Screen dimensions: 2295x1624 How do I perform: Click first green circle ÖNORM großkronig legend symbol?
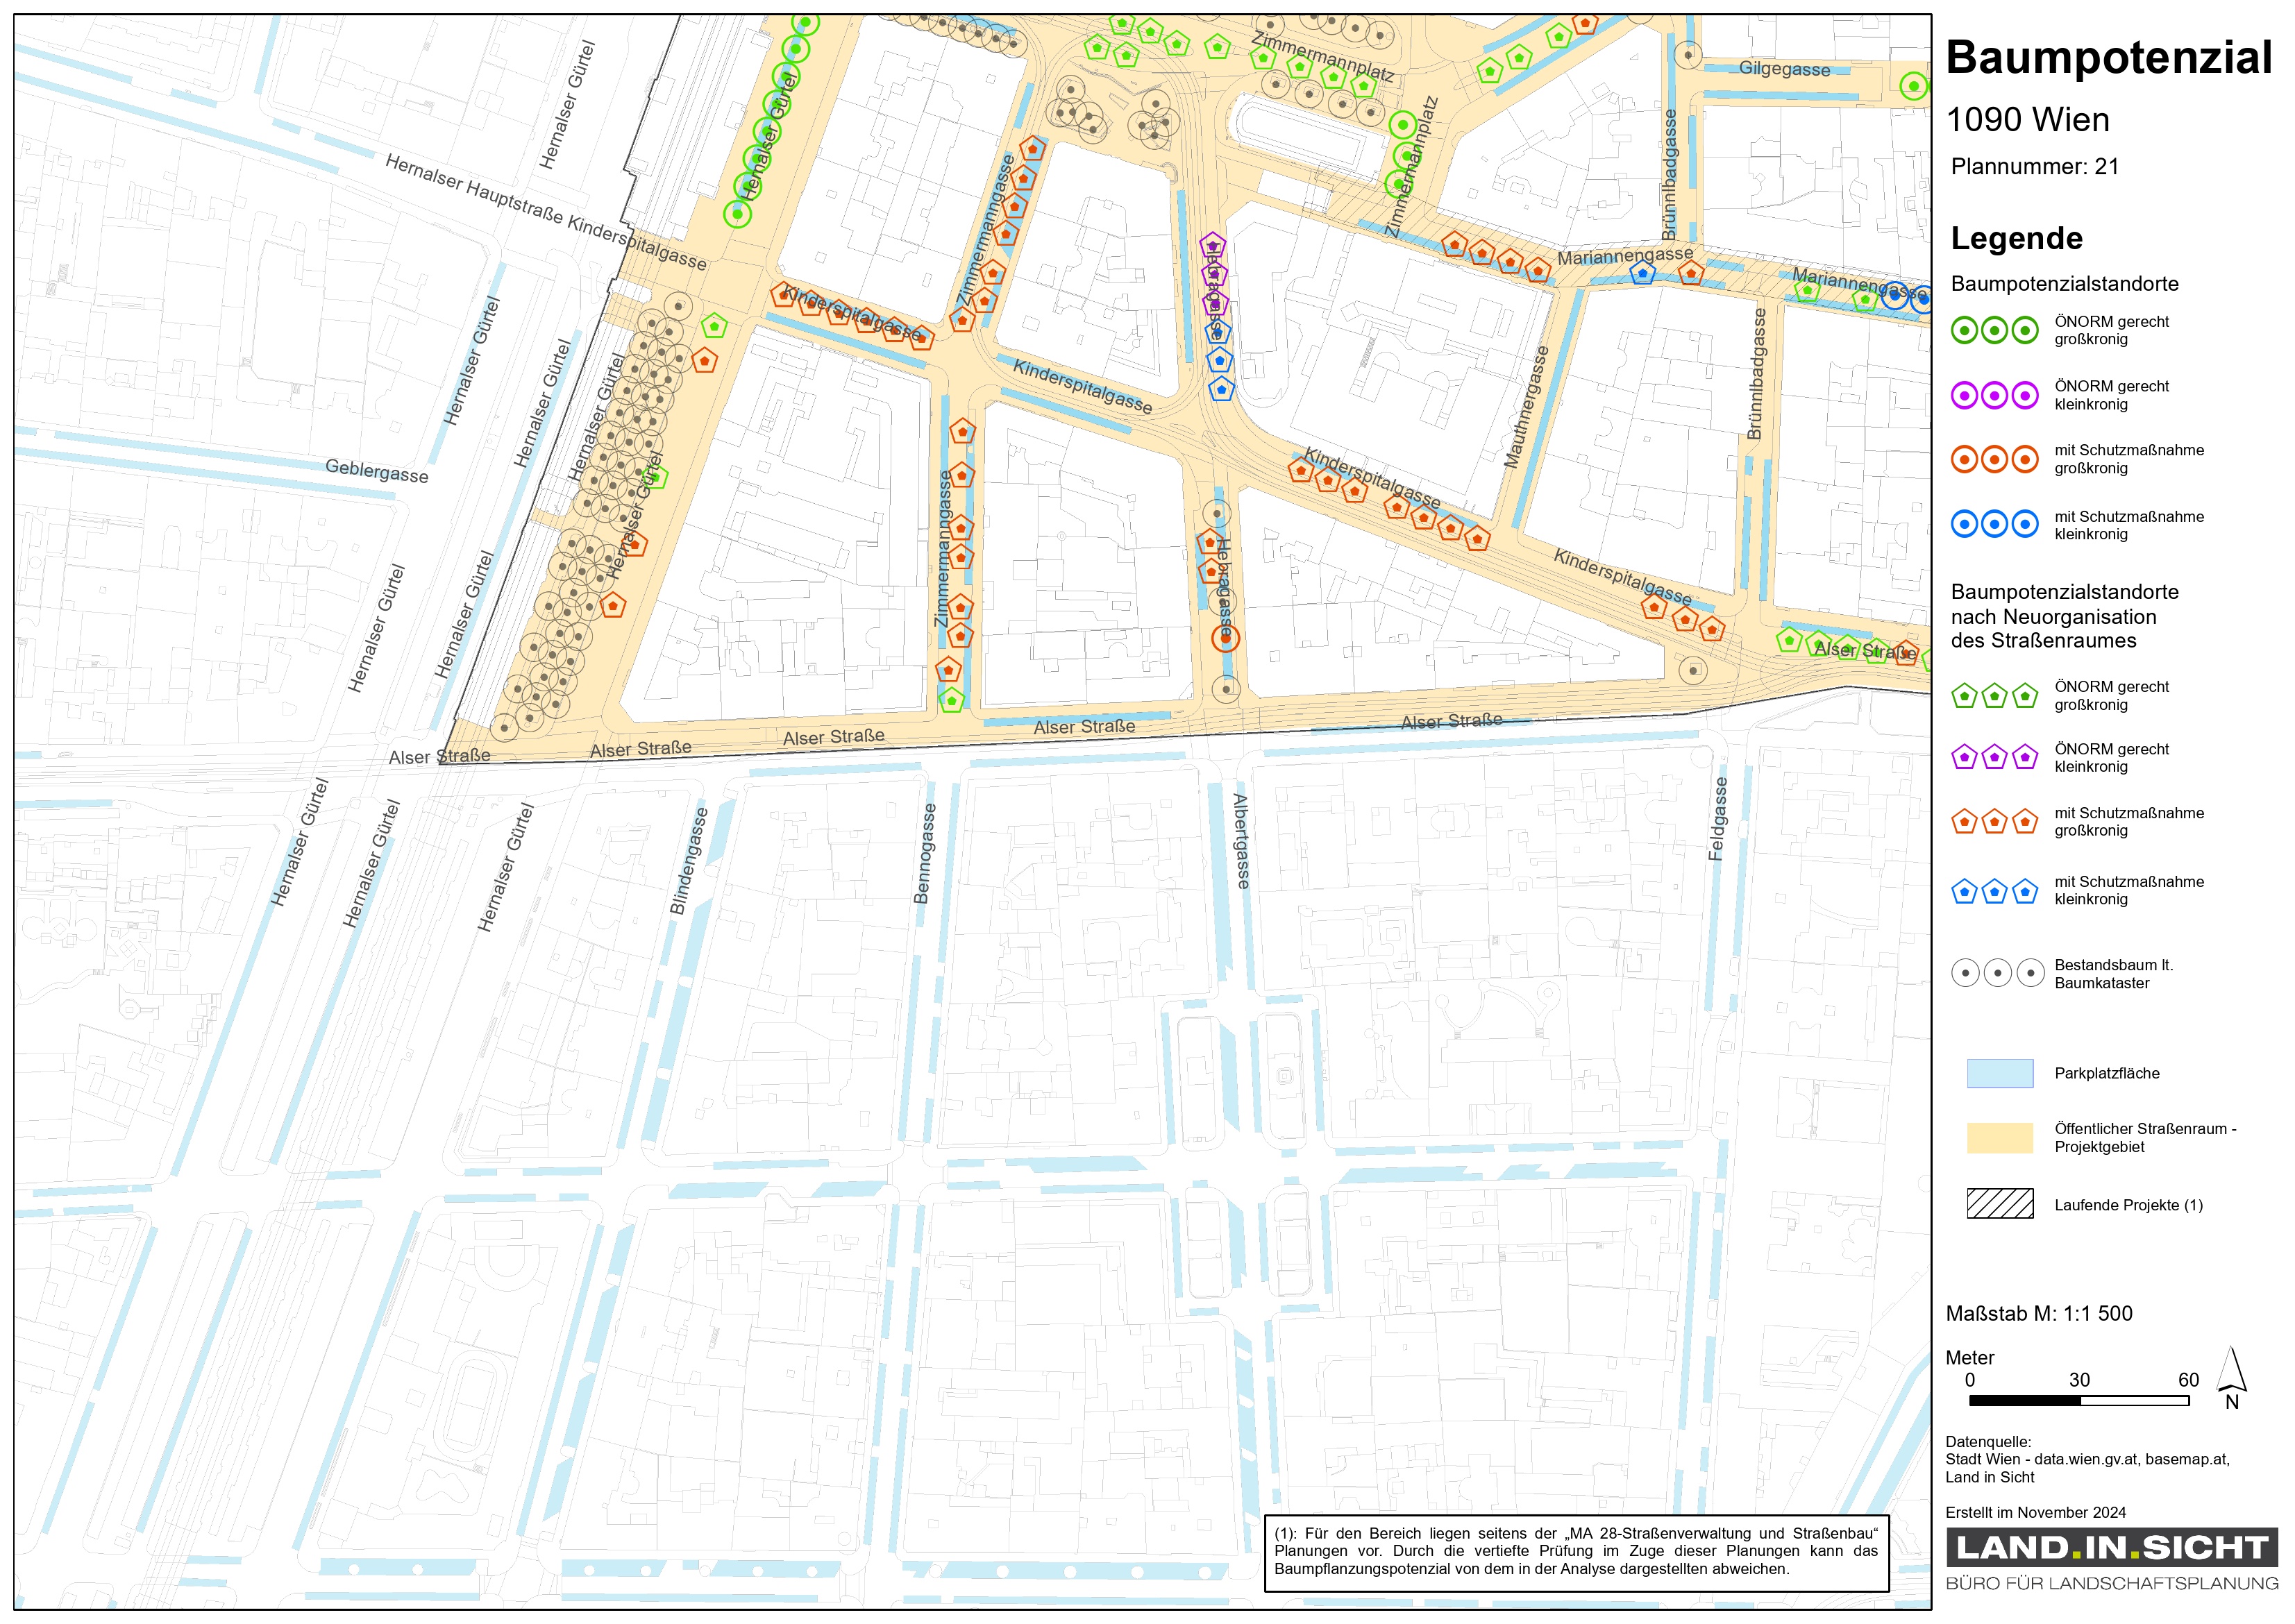tap(1964, 330)
